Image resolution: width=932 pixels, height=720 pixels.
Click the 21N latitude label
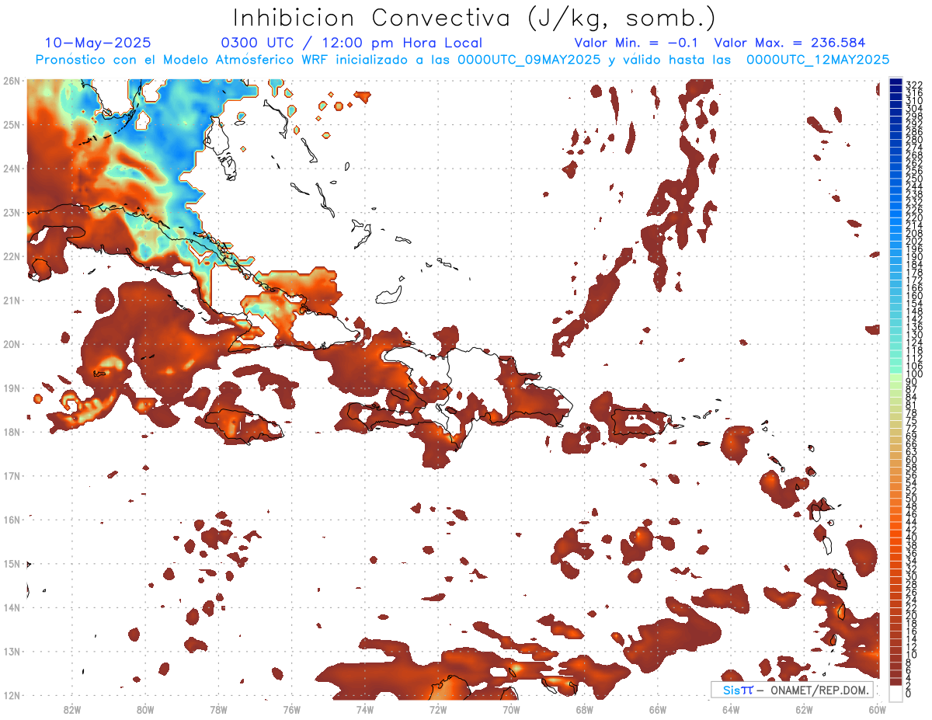(11, 300)
